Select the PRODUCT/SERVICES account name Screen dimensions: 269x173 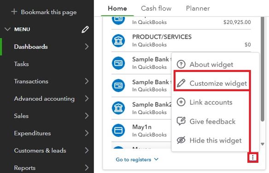click(x=162, y=37)
